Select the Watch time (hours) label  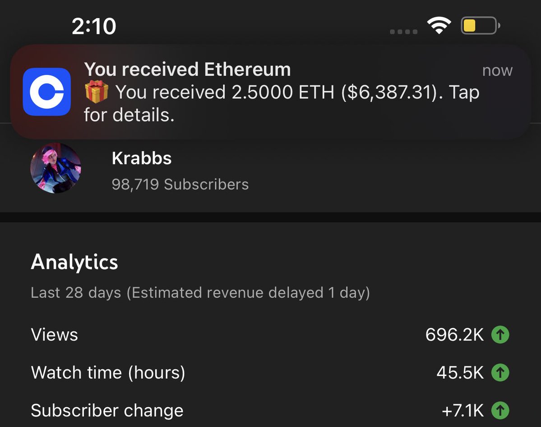coord(108,372)
